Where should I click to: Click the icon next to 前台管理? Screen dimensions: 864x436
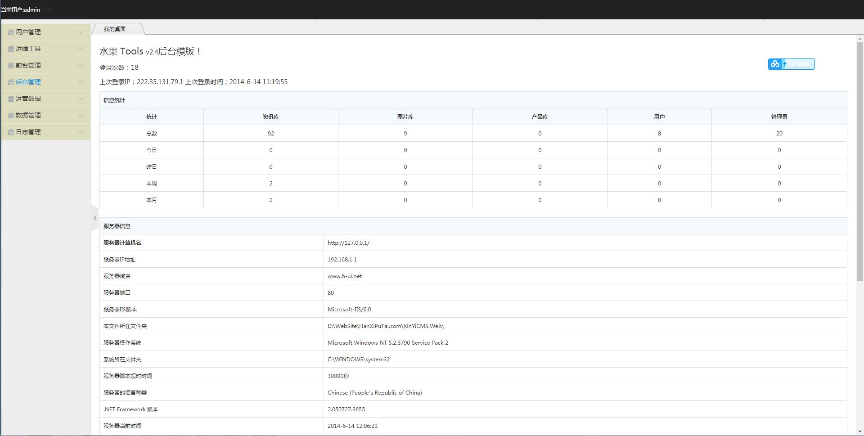click(11, 66)
